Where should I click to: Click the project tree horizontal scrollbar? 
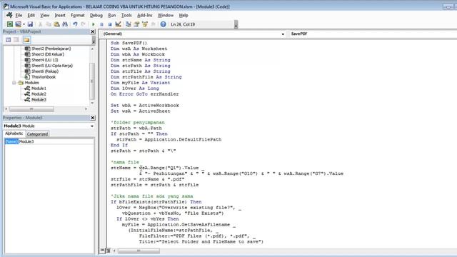31,109
